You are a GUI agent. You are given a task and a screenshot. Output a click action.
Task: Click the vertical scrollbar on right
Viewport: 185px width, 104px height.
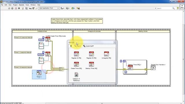[184, 60]
